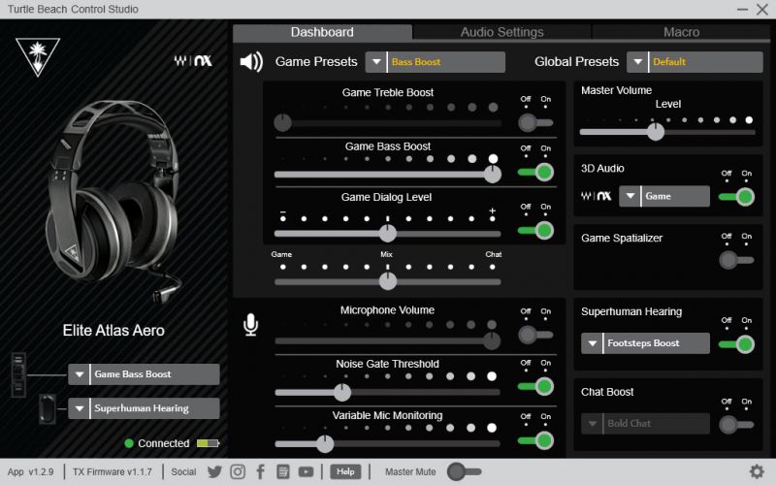Switch to the Dashboard tab

[322, 32]
